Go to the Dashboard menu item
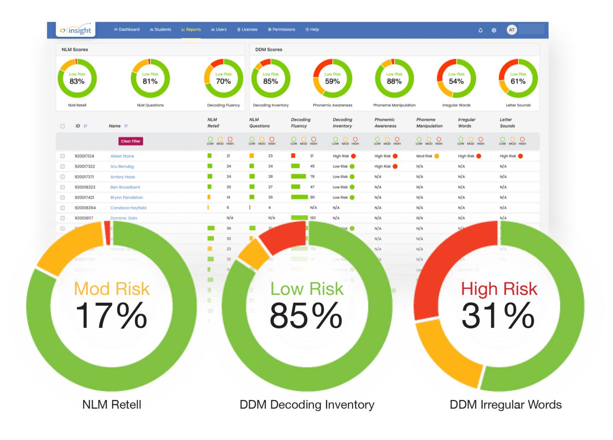This screenshot has height=440, width=613. (x=127, y=30)
